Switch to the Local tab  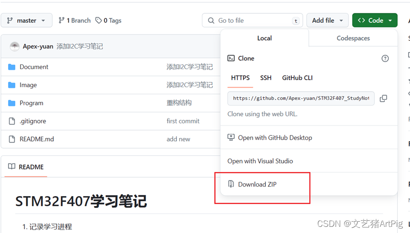[x=264, y=38]
